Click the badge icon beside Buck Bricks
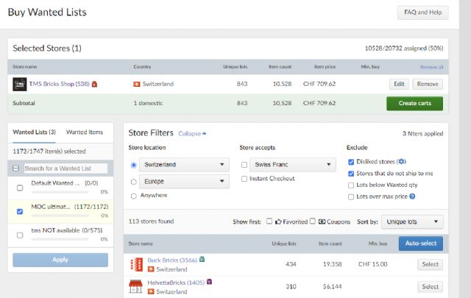 202,260
